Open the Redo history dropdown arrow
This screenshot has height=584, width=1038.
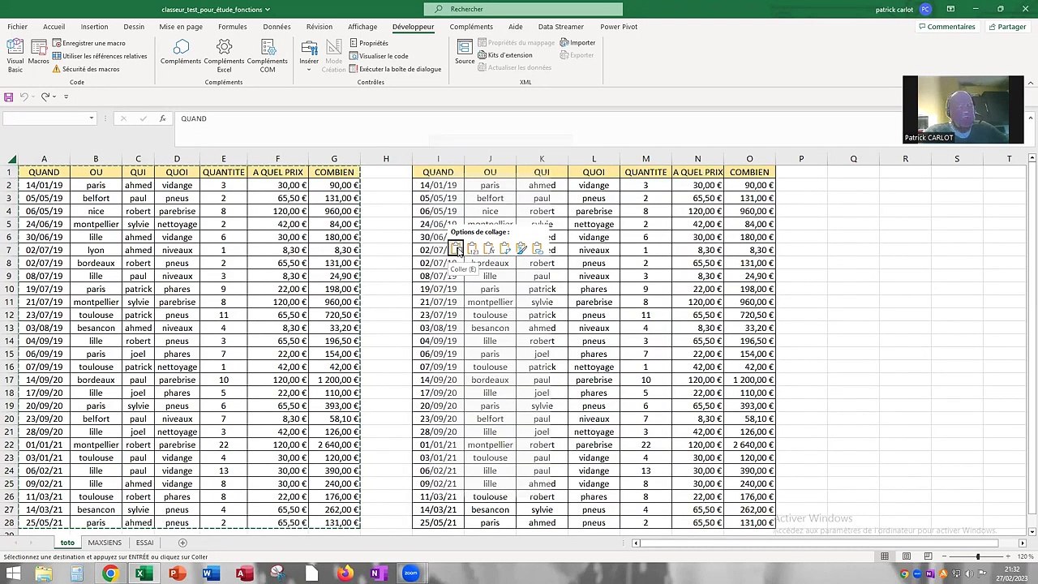click(x=54, y=97)
